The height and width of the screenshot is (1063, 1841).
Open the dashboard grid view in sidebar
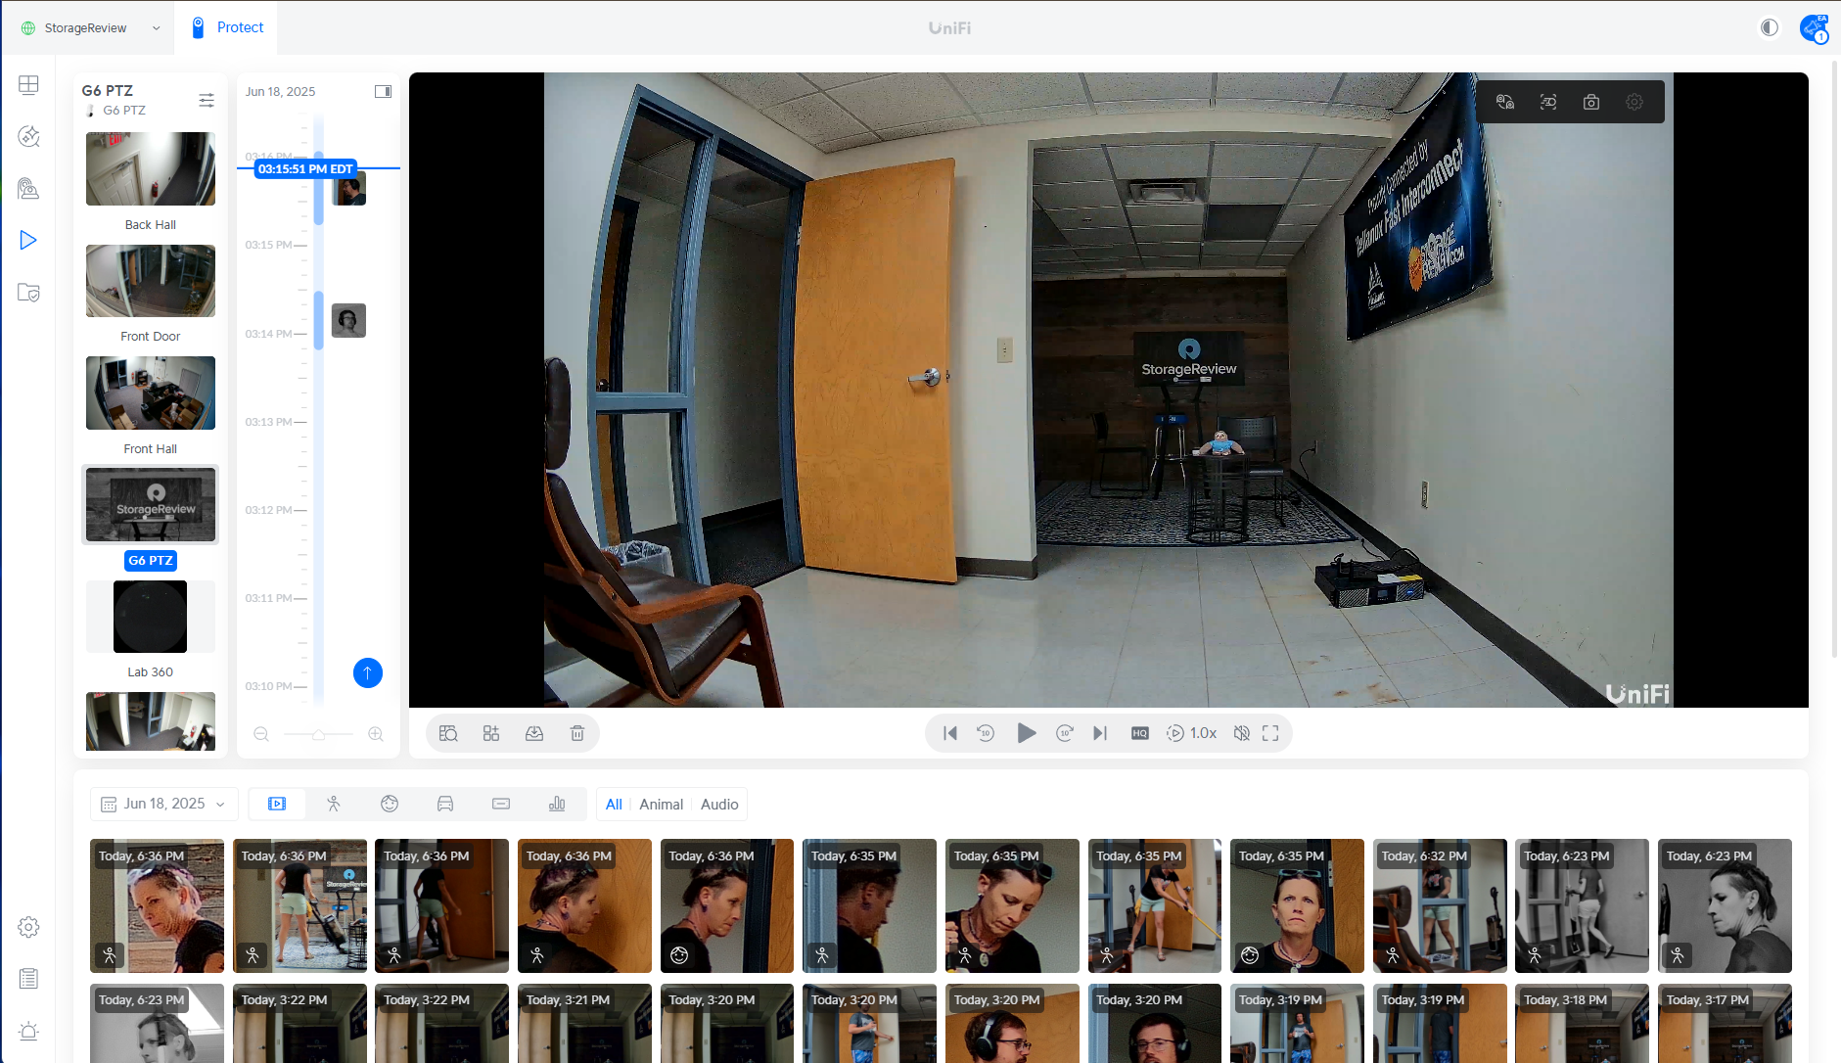coord(28,85)
